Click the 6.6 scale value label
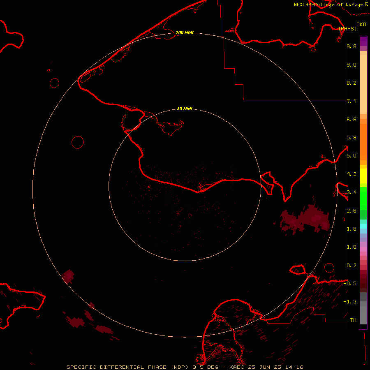 coord(351,119)
